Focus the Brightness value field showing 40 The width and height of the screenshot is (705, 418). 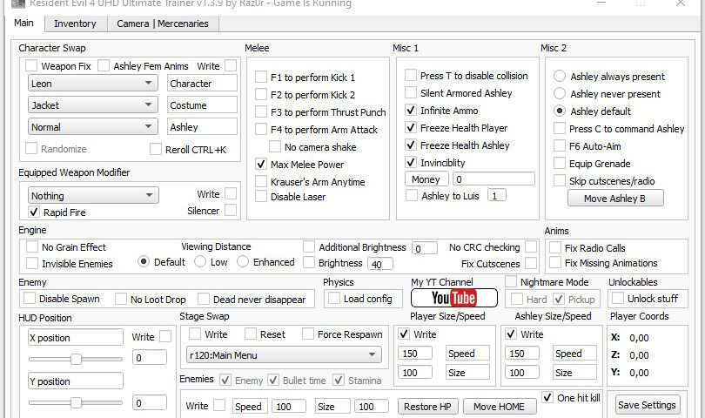380,264
